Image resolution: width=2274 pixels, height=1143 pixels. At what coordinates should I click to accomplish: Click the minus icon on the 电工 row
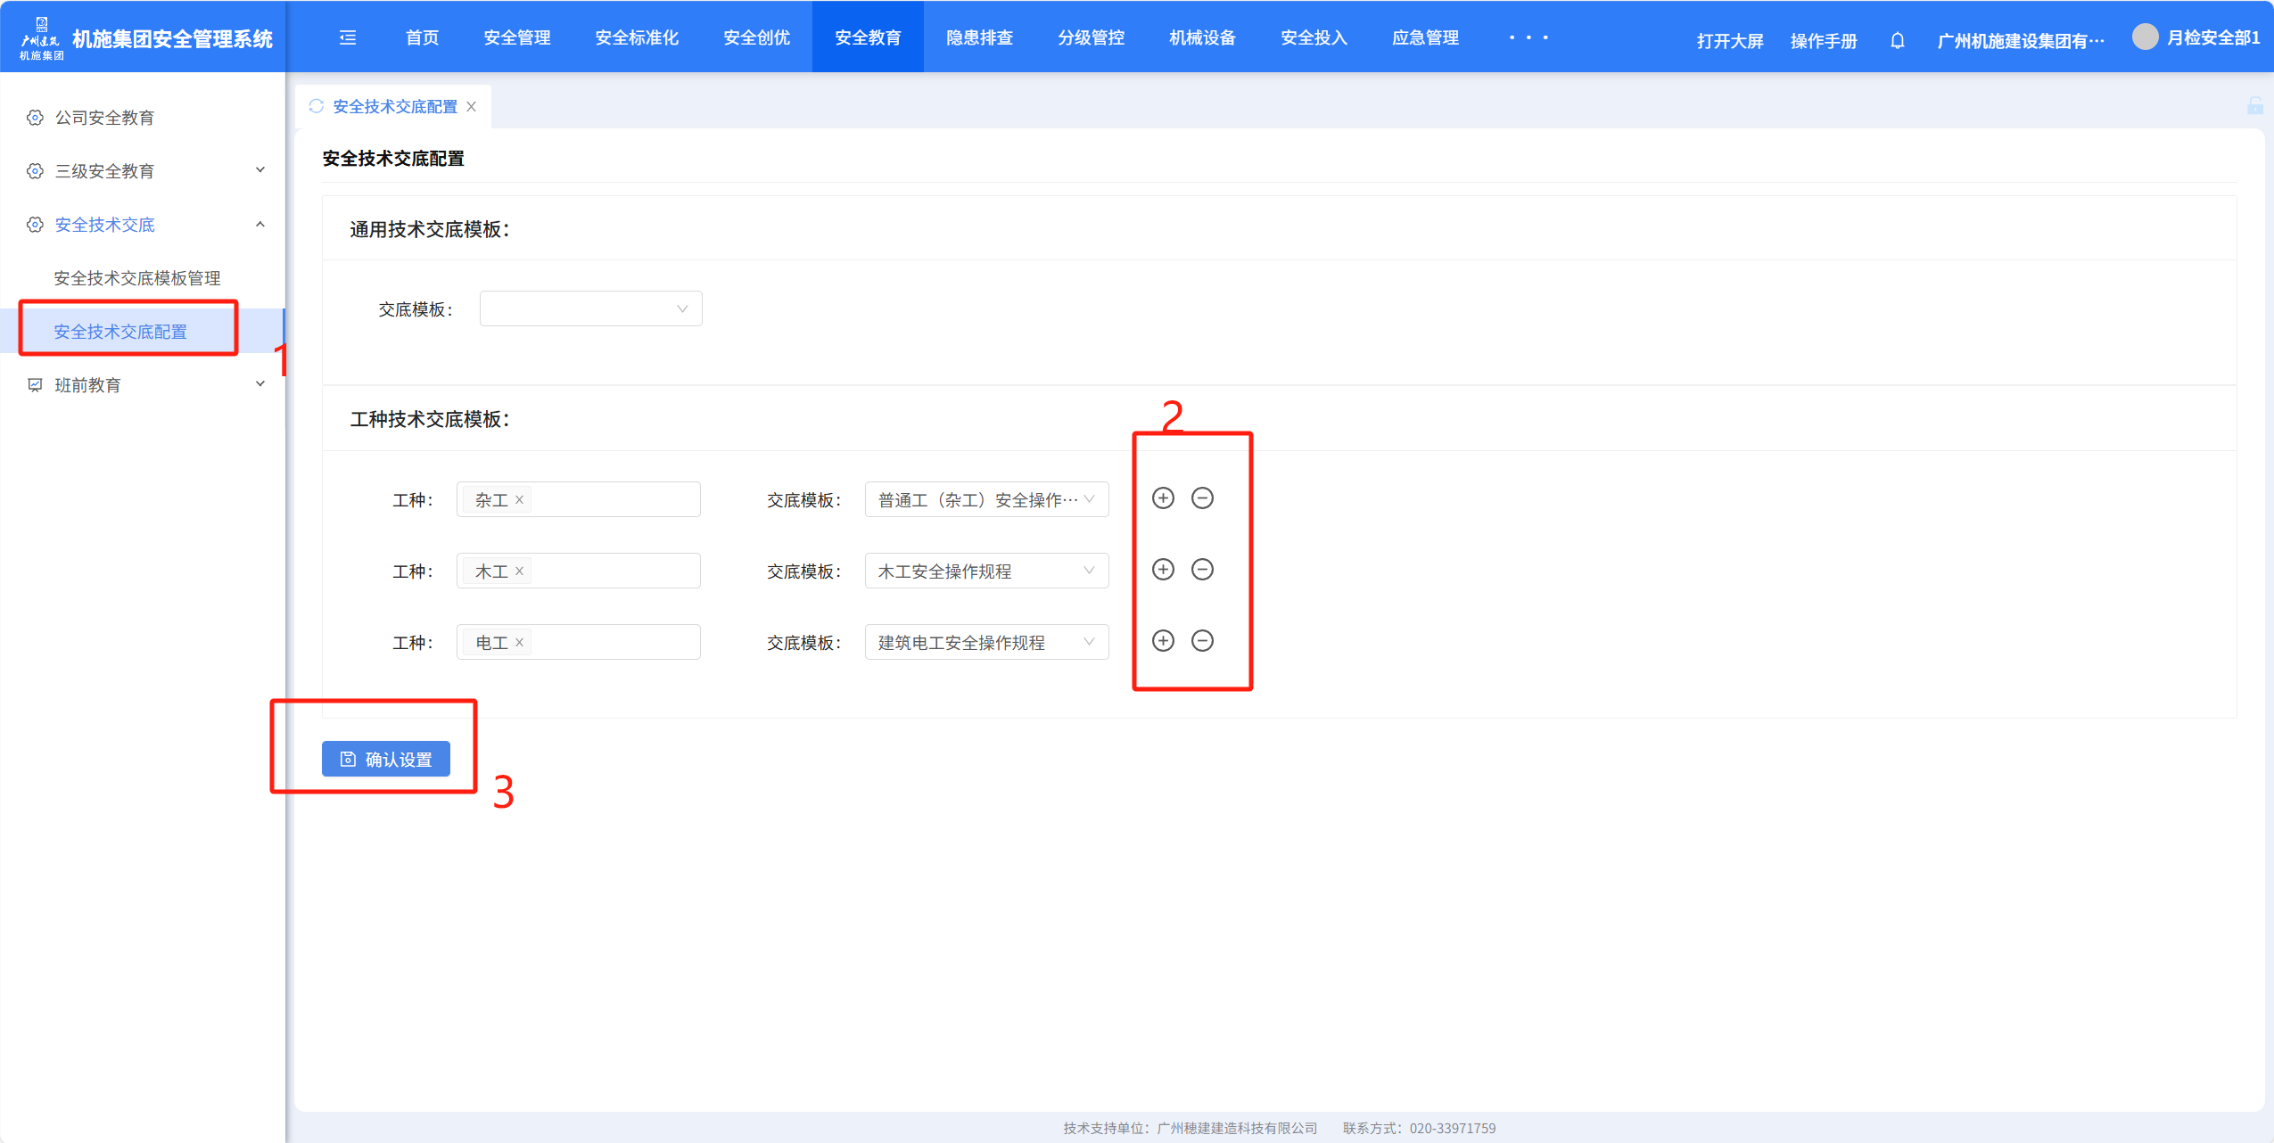click(1202, 641)
